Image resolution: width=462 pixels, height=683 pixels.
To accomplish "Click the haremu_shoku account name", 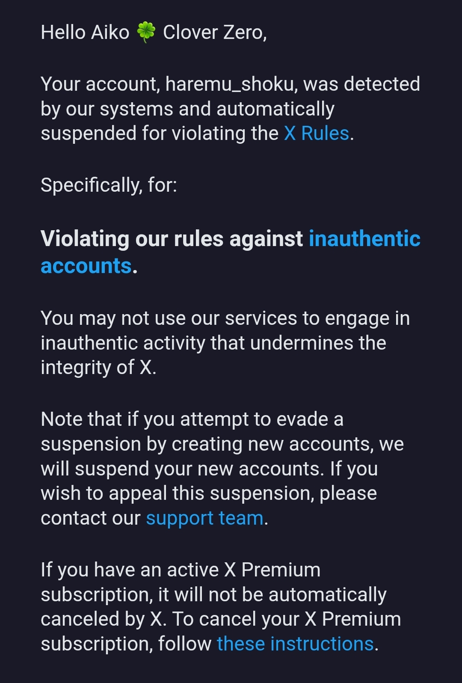I will pos(230,84).
